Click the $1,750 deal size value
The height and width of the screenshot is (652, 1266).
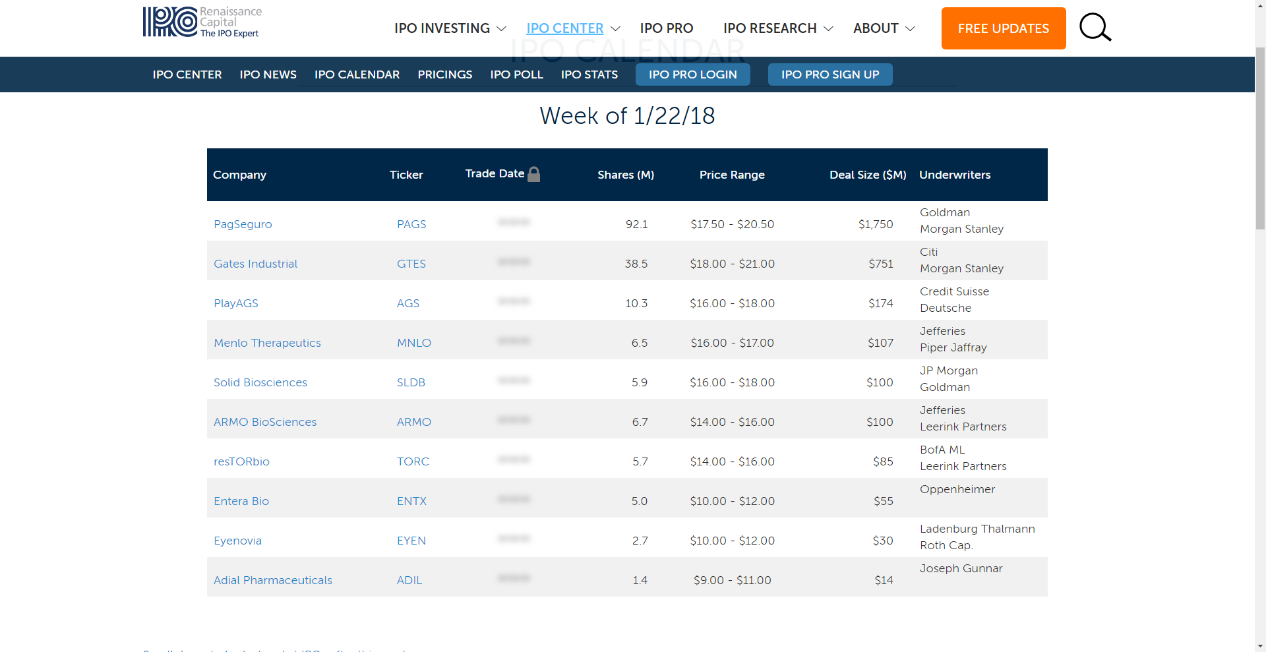click(876, 224)
